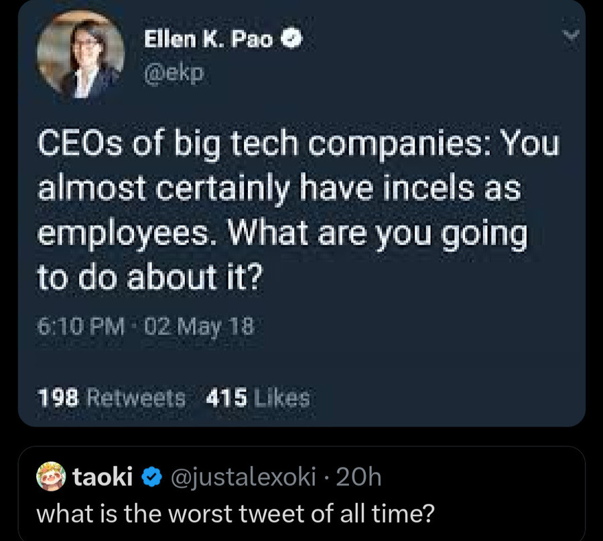Screen dimensions: 603x541
Task: Click the taoki display name
Action: coord(102,477)
